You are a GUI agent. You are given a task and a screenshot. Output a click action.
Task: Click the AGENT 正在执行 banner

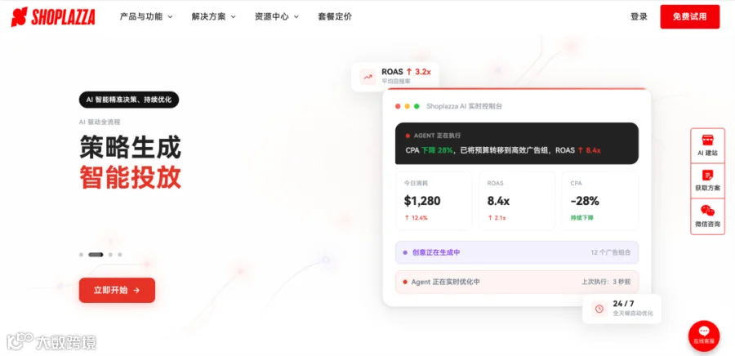click(x=517, y=144)
